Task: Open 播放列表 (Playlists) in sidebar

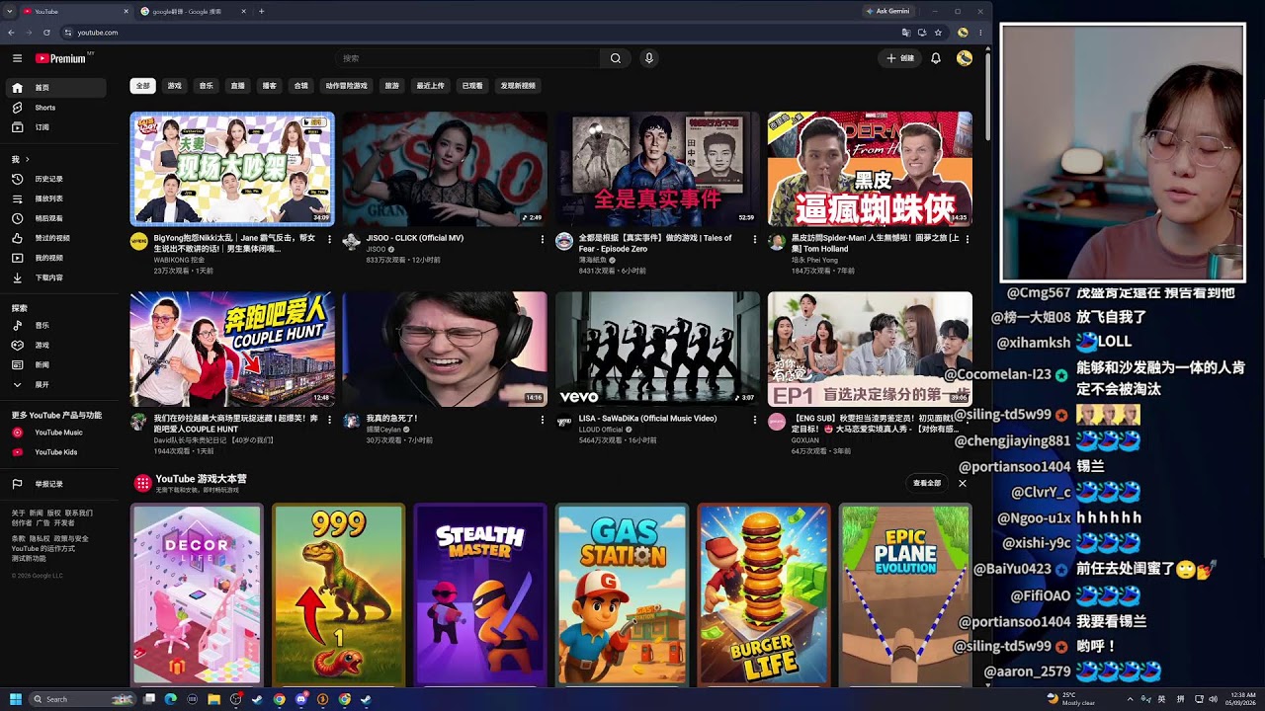Action: 57,198
